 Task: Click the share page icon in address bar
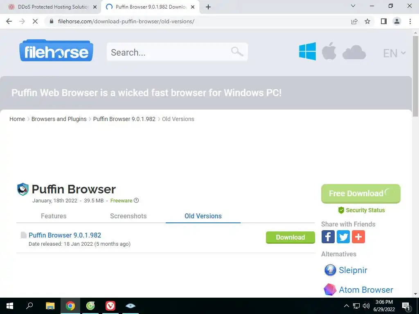point(354,21)
